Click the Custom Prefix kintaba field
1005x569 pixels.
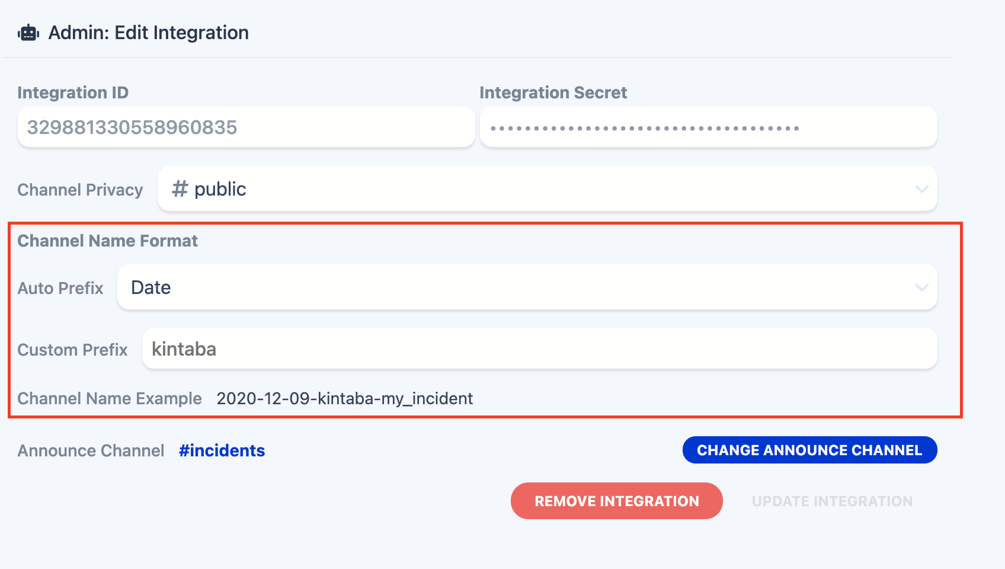click(540, 349)
